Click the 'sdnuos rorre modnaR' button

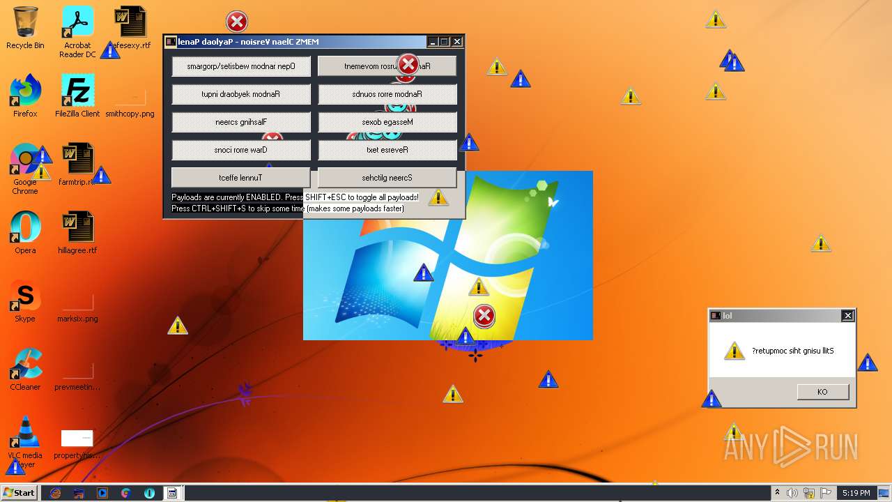[x=387, y=94]
